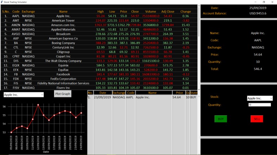Click the Volume column header
277x155 pixels.
point(151,12)
